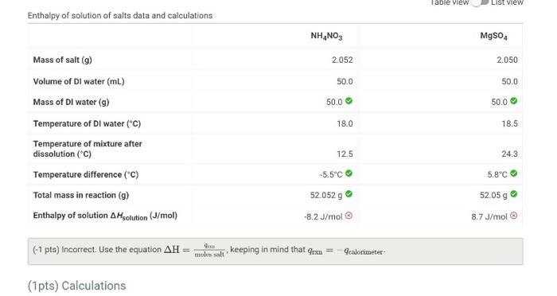Click green checkmark for MgSO4 mass of DI water
557x296 pixels.
[514, 101]
